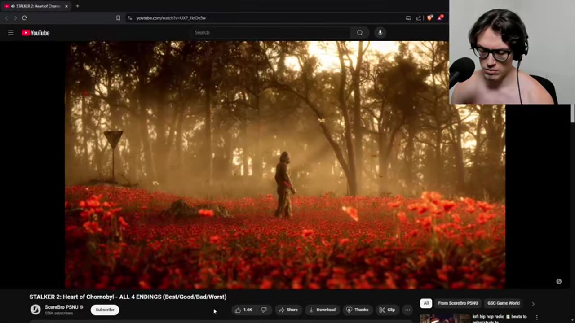Screen dimensions: 575x323
Task: Click the Thanks button
Action: pos(357,310)
